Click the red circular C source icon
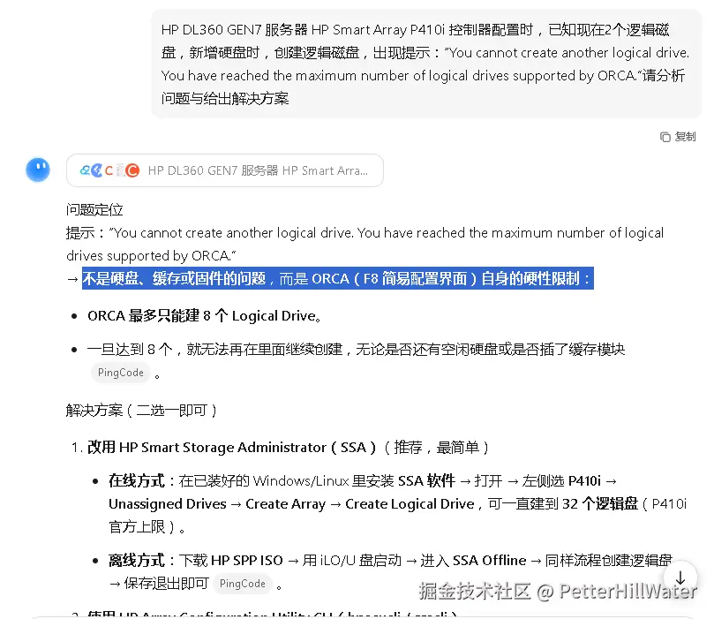The image size is (714, 619). [x=132, y=170]
